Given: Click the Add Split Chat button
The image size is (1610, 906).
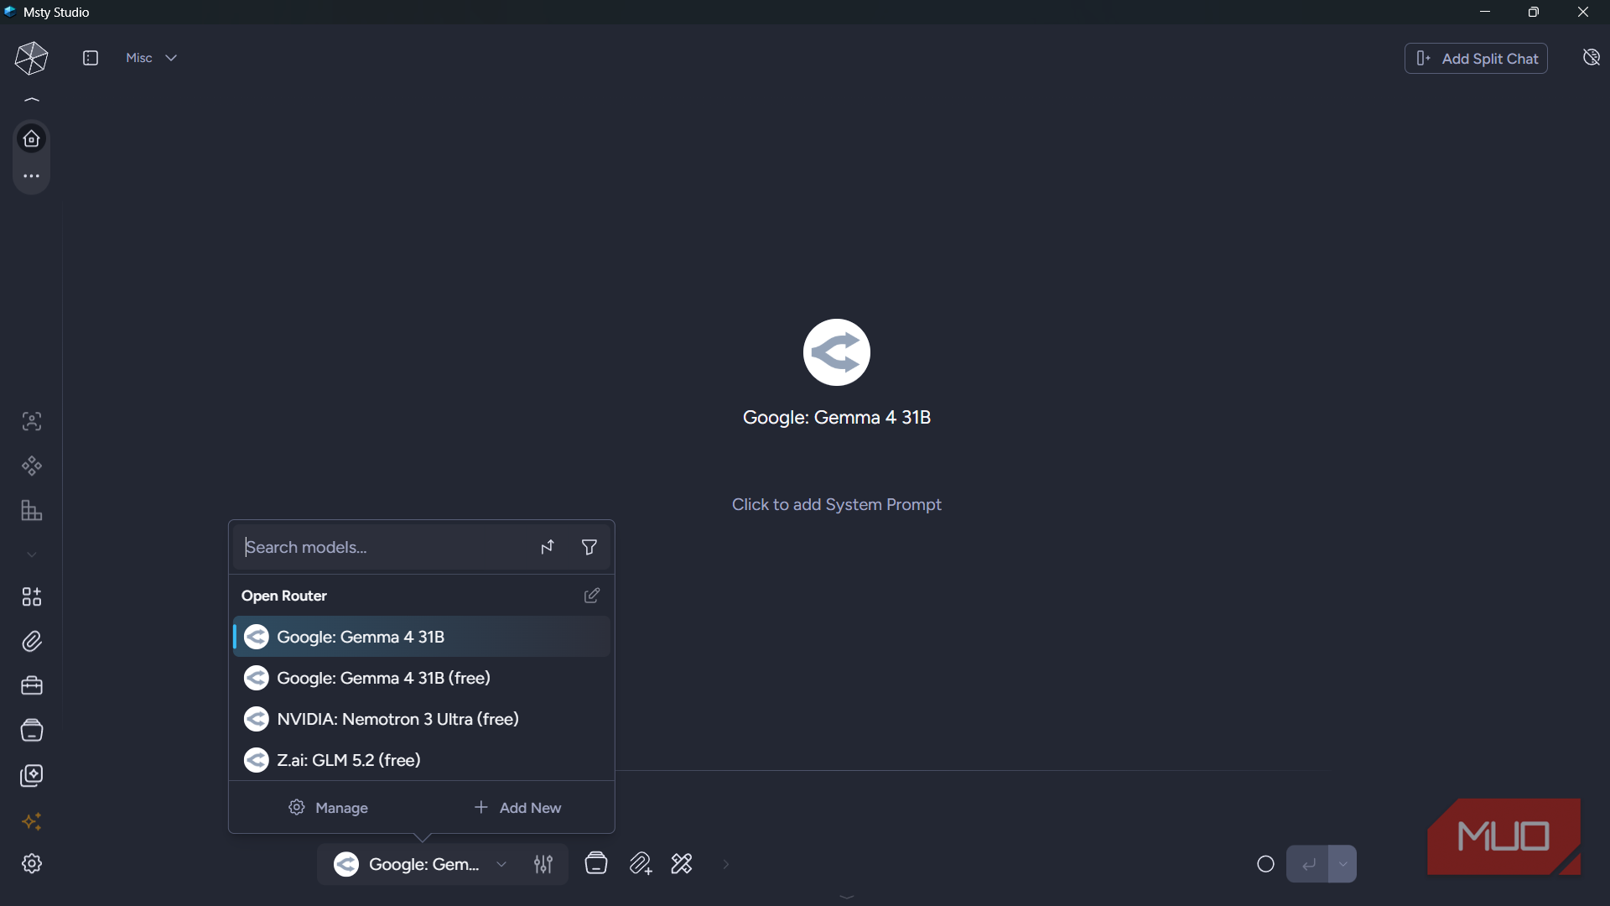Looking at the screenshot, I should [x=1476, y=59].
